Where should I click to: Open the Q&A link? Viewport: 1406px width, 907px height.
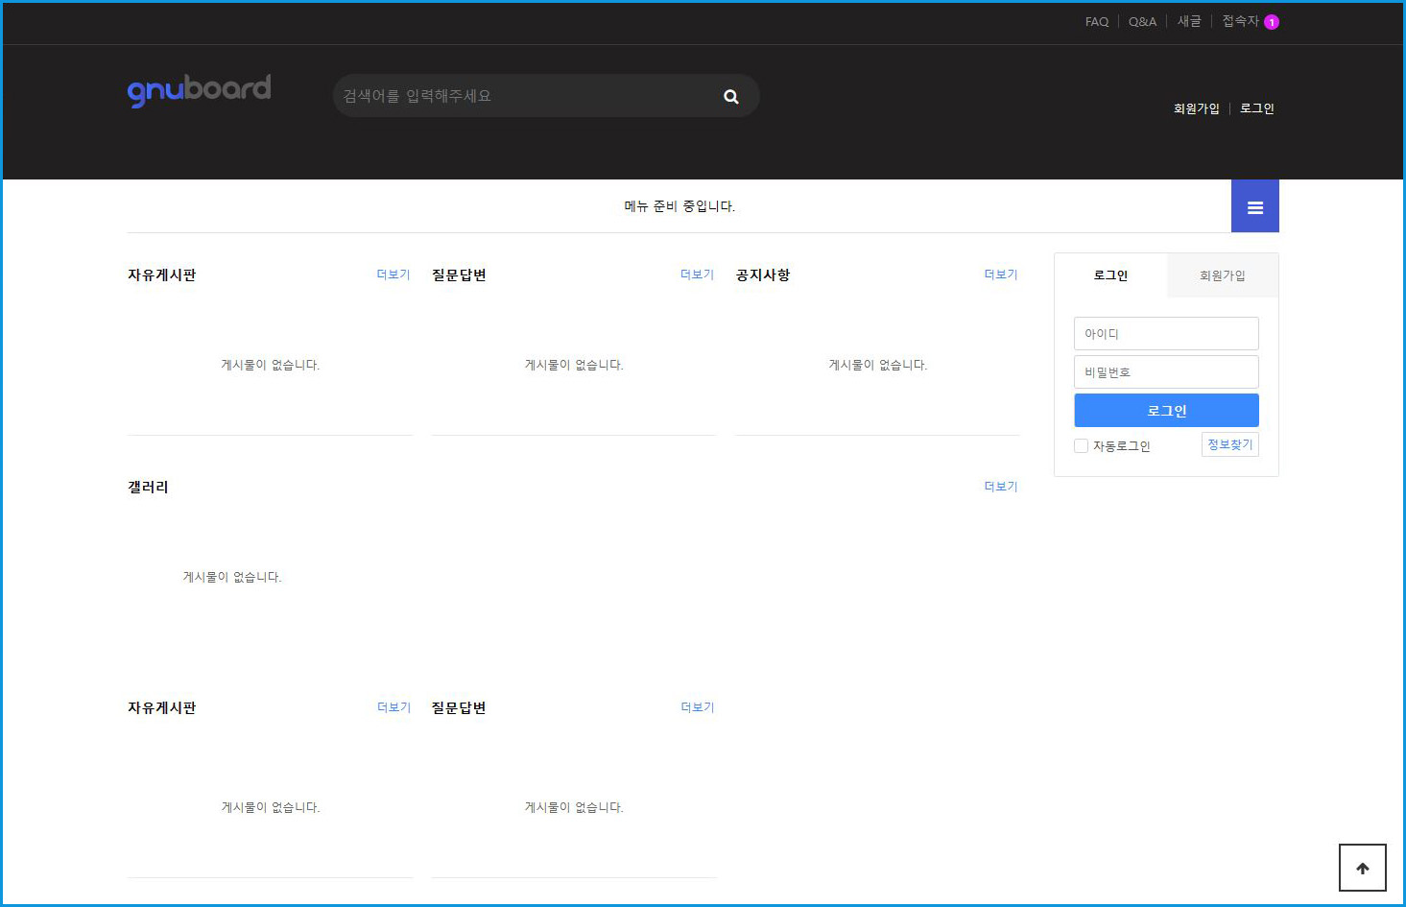coord(1142,22)
